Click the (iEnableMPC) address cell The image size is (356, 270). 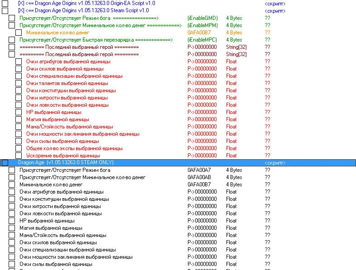pos(202,40)
